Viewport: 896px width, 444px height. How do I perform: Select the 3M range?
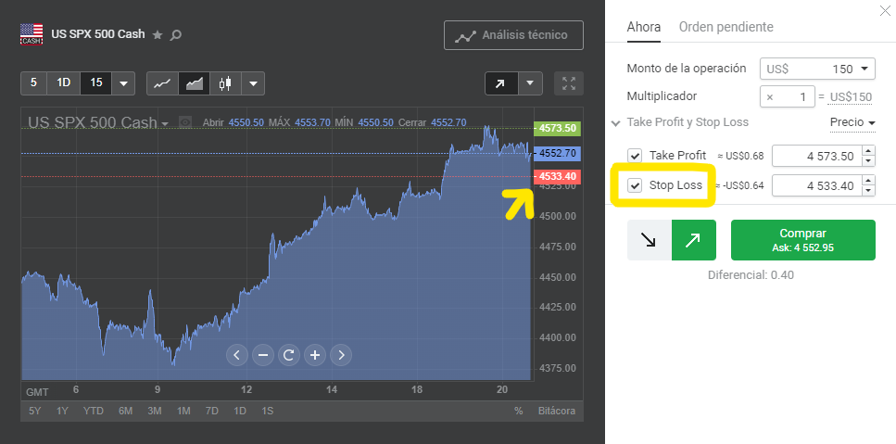(x=155, y=411)
